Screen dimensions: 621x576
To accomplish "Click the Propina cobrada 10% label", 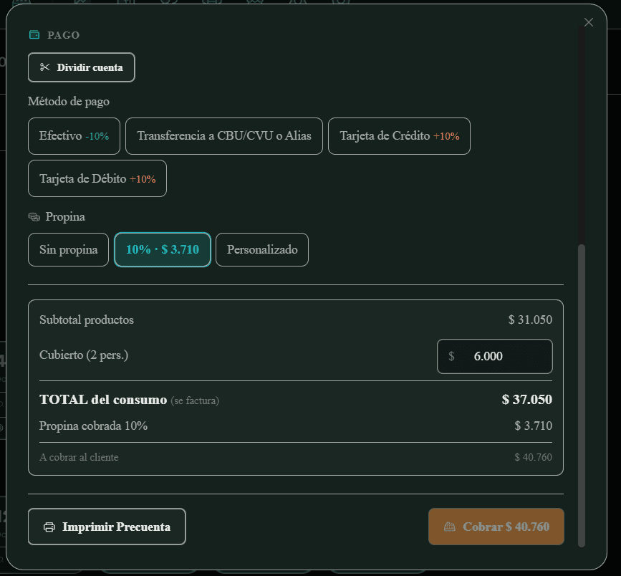I will (93, 426).
